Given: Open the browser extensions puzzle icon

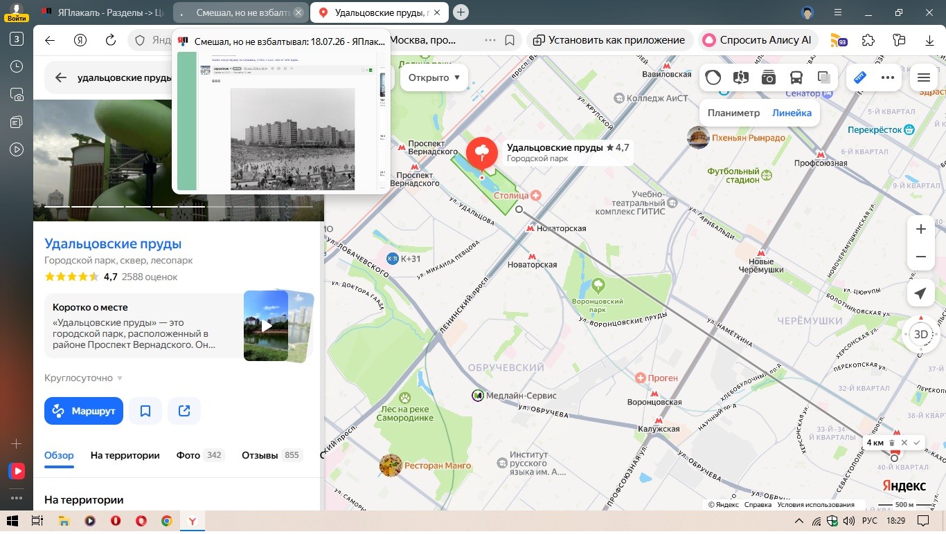Looking at the screenshot, I should pos(868,40).
